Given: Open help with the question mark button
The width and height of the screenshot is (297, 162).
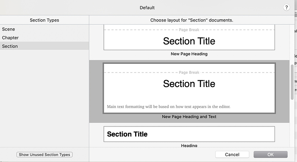Looking at the screenshot, I should (286, 8).
